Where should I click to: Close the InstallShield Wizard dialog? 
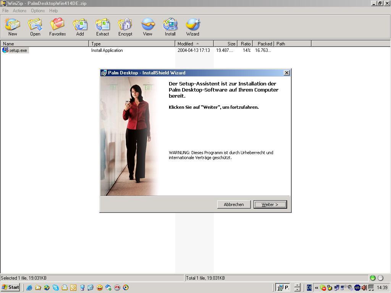pyautogui.click(x=287, y=73)
